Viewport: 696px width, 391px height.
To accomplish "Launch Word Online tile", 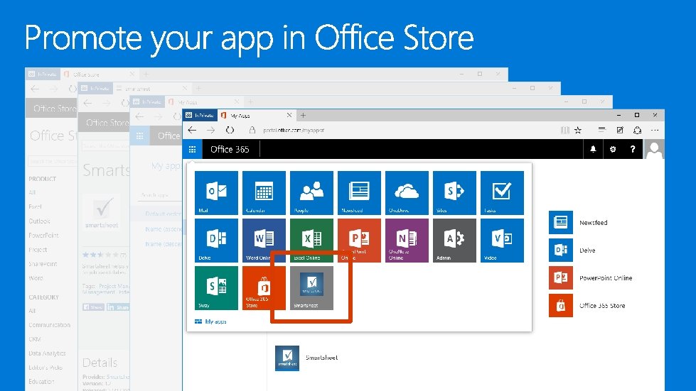I will point(264,241).
